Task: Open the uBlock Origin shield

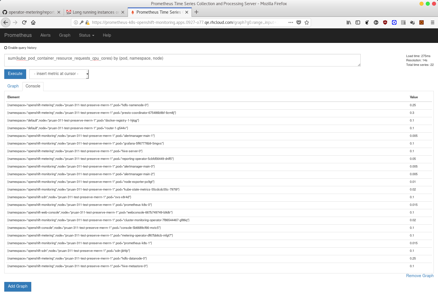Action: pos(385,22)
